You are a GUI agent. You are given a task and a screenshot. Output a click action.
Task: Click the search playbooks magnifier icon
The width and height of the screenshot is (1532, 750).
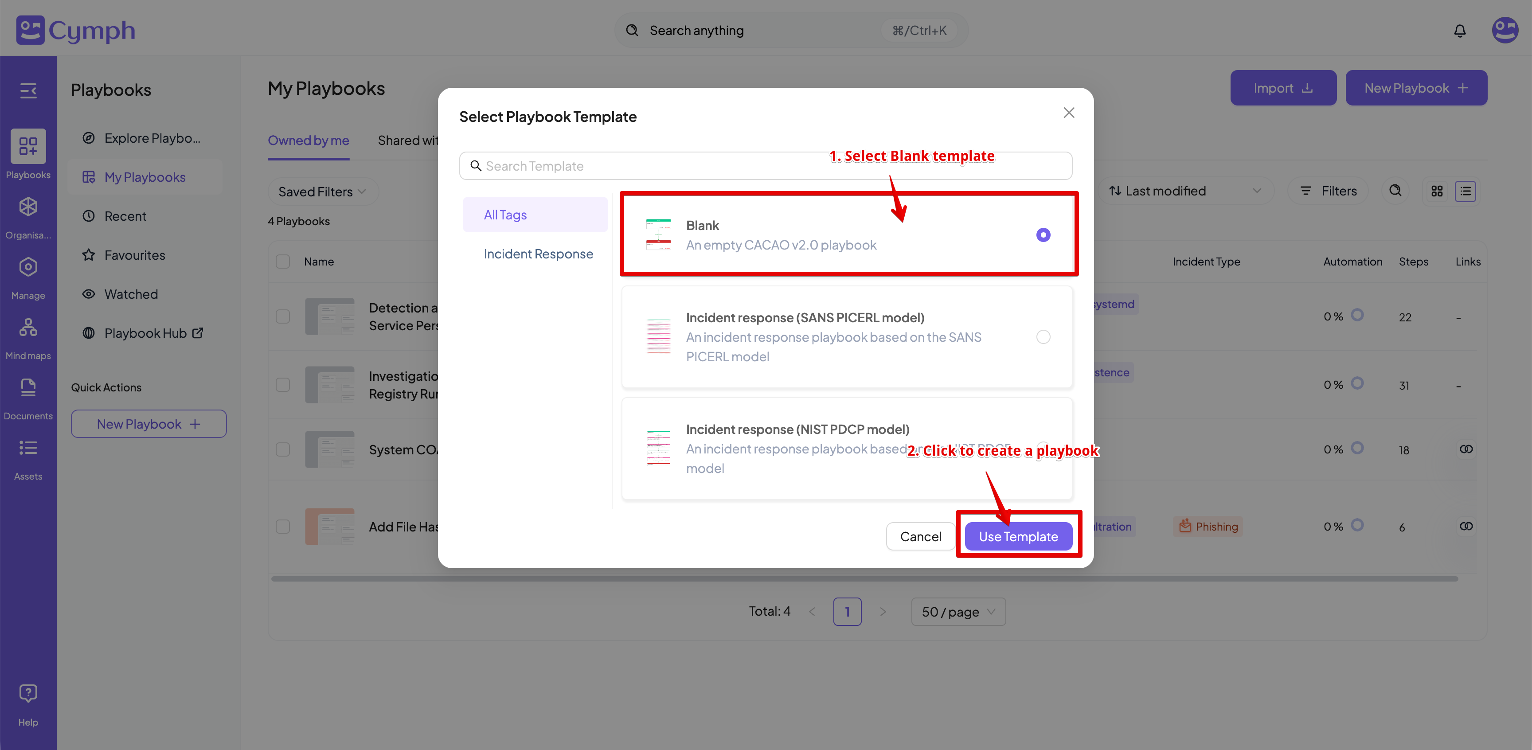coord(1395,191)
